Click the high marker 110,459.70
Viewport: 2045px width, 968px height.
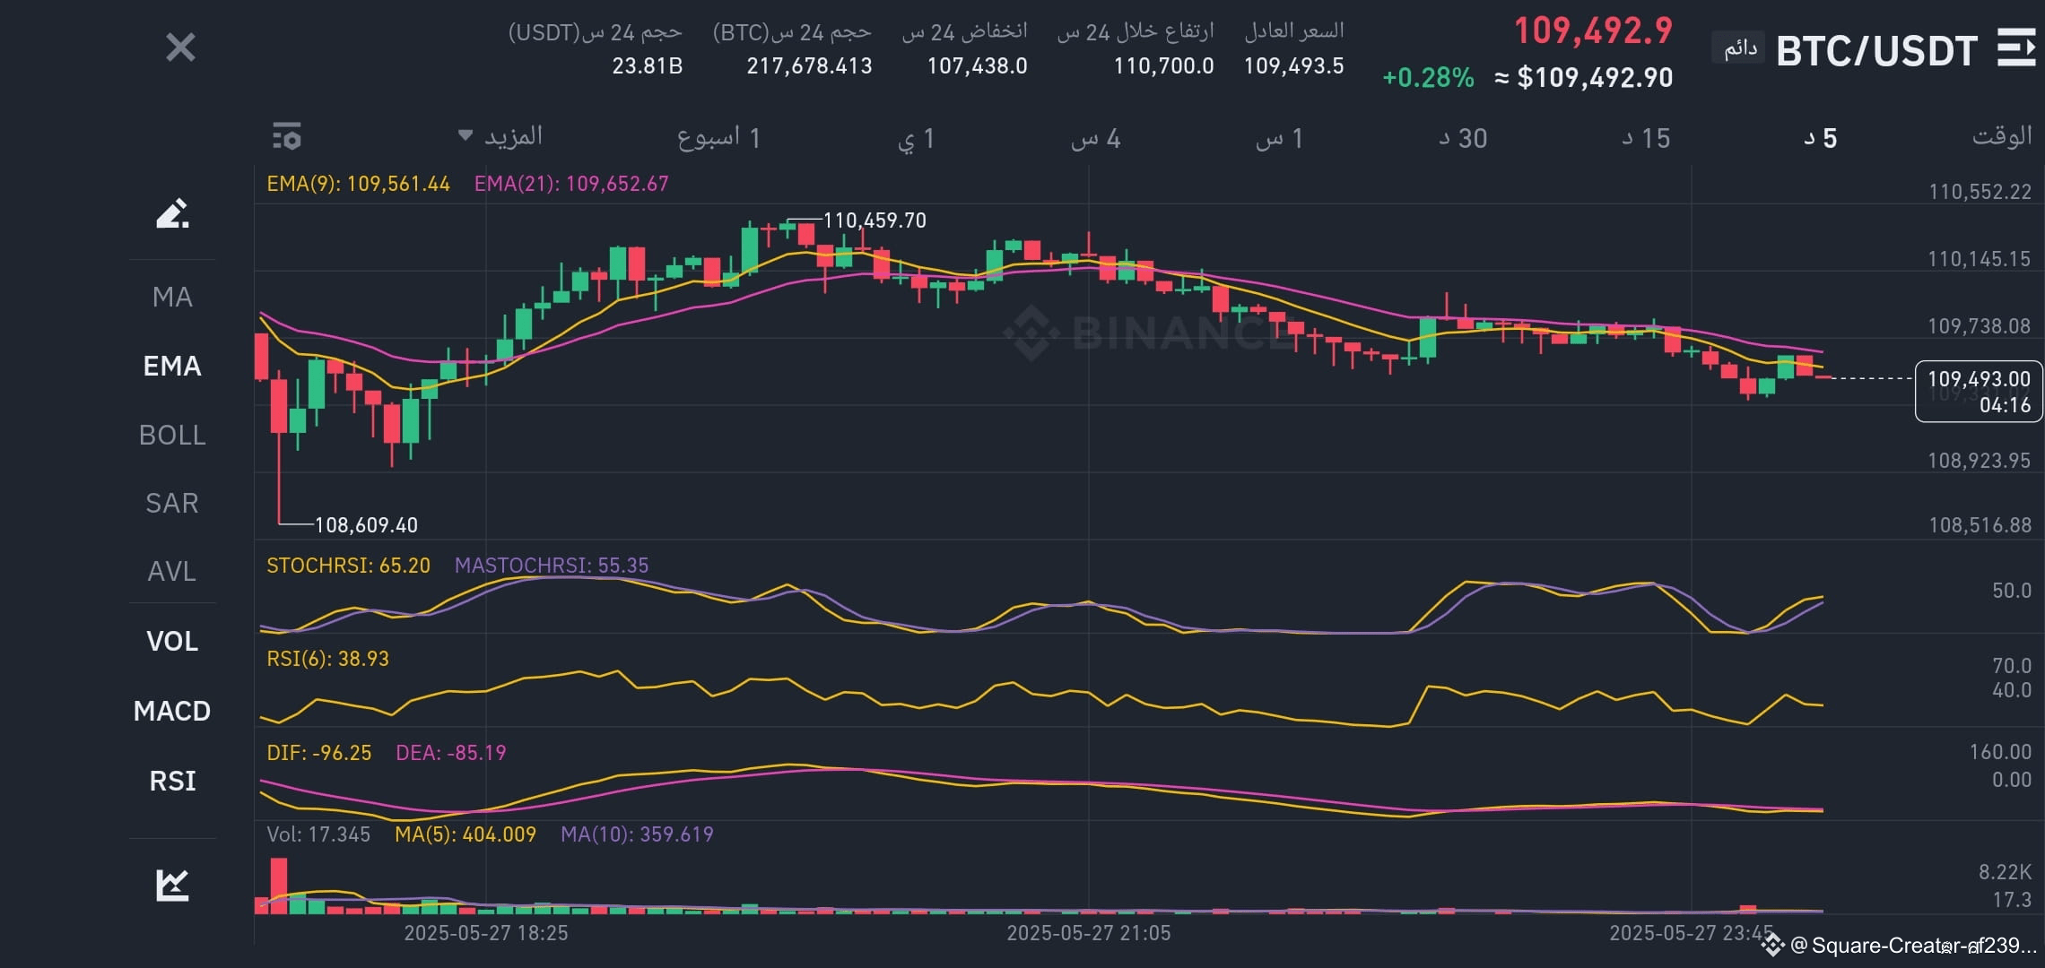click(875, 220)
